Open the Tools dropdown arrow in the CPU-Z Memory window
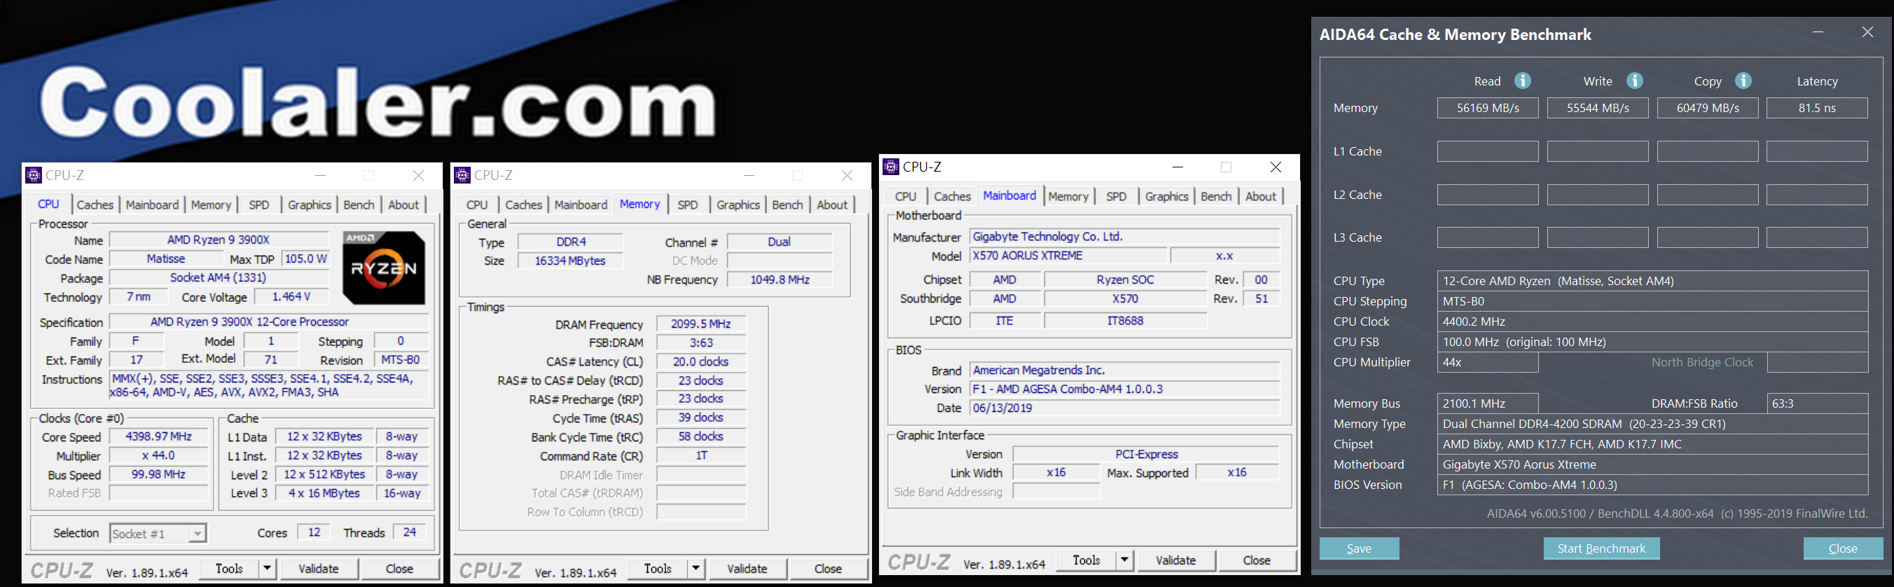The width and height of the screenshot is (1894, 587). pos(696,569)
